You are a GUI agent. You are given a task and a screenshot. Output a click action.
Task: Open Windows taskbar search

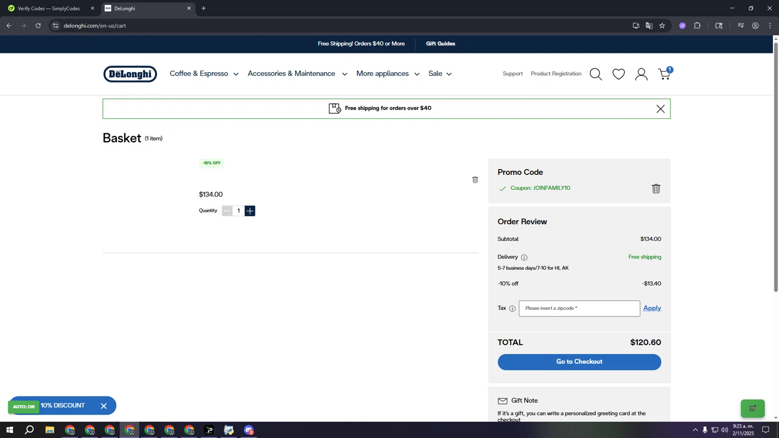[x=30, y=430]
